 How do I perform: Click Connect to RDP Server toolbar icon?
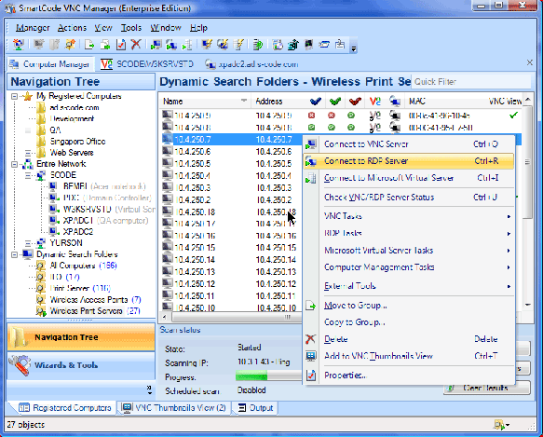[x=171, y=45]
